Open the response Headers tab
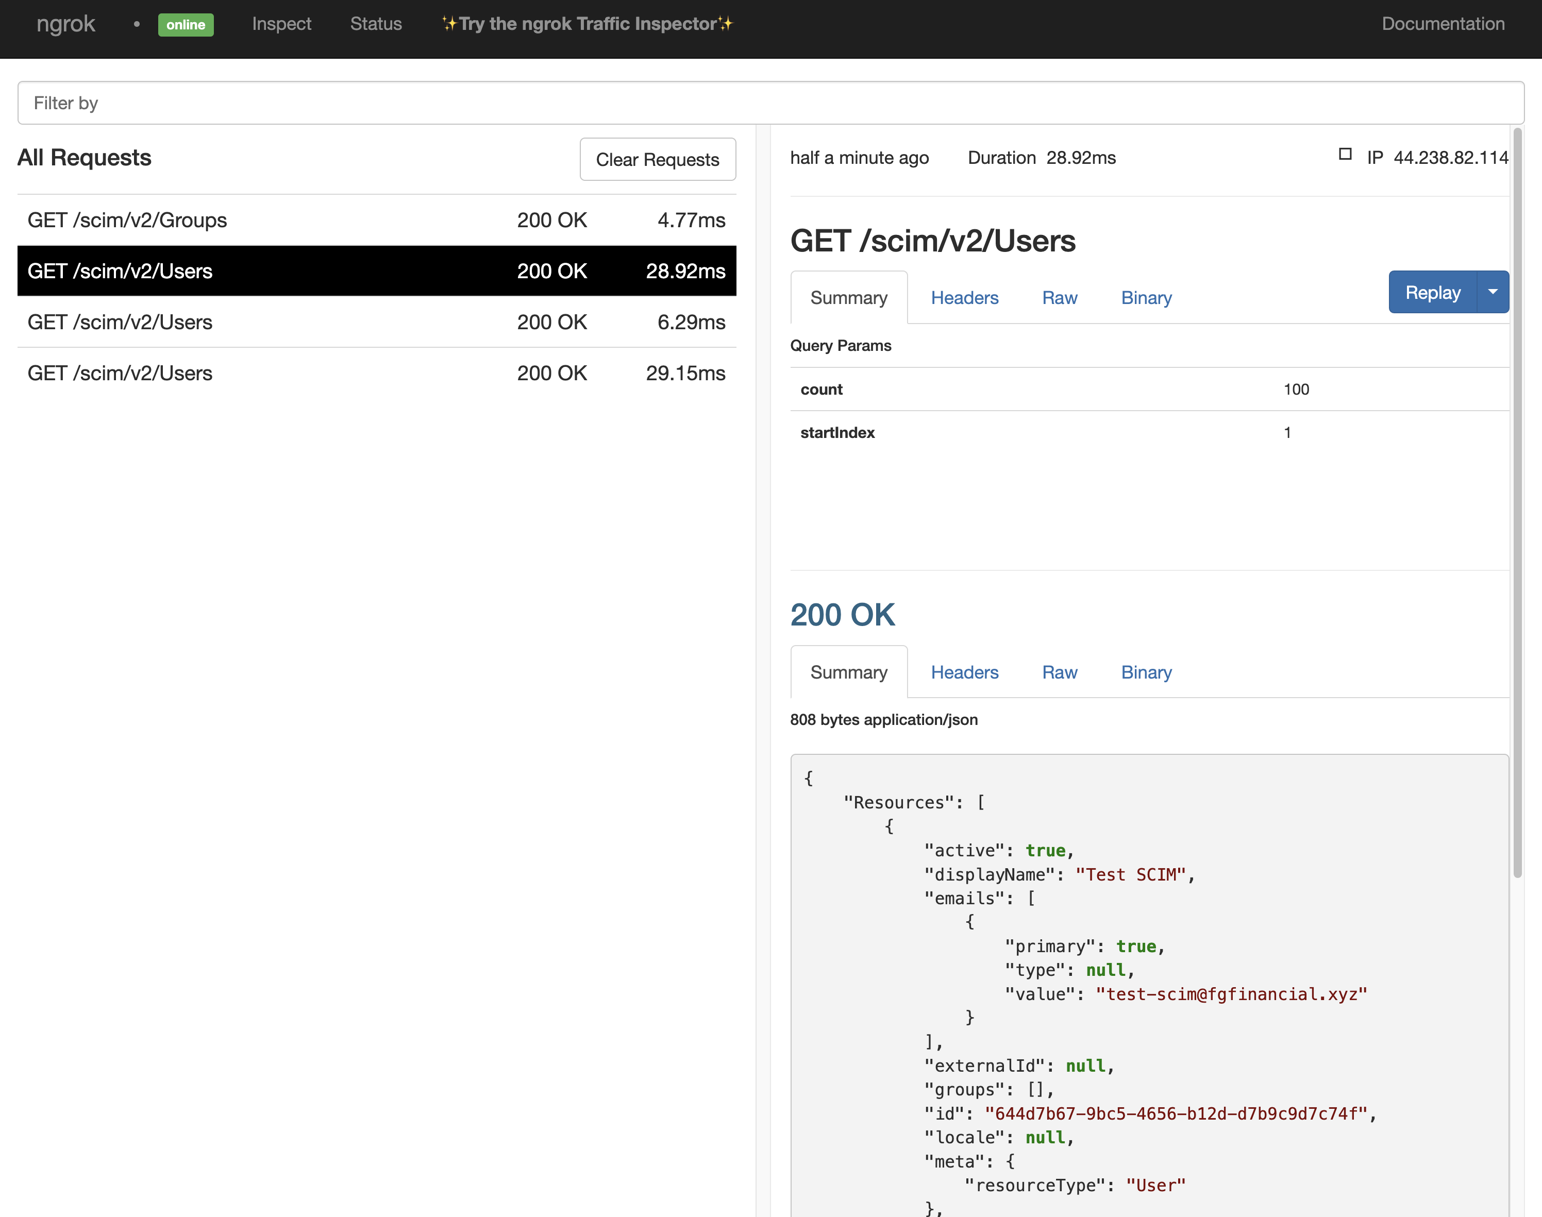Screen dimensions: 1542x1217 point(964,672)
